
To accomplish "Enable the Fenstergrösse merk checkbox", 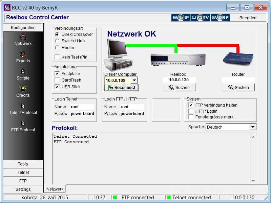I will [x=191, y=117].
